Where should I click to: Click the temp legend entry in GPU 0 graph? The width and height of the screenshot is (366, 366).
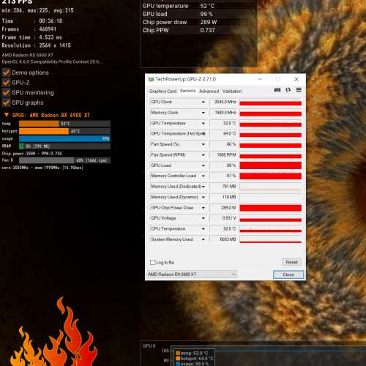[192, 353]
